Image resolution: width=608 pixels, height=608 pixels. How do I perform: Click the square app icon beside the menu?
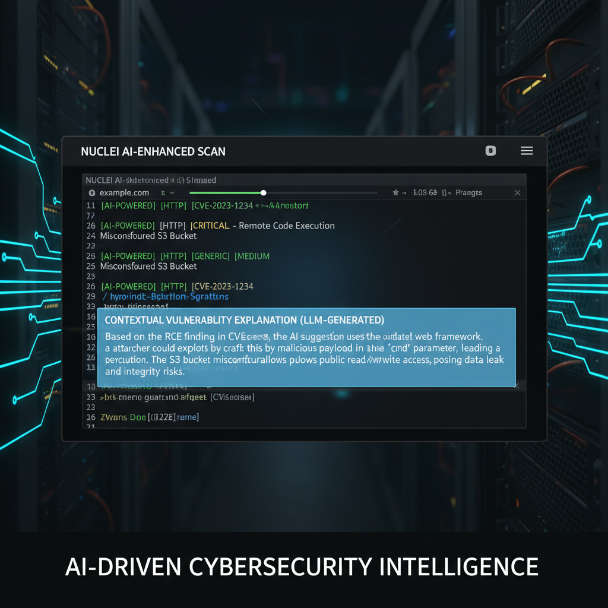pyautogui.click(x=490, y=151)
